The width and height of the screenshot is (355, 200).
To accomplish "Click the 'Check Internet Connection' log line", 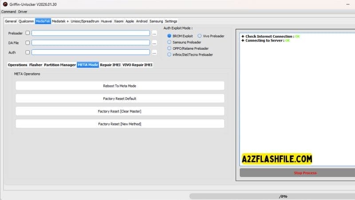I will coord(271,36).
